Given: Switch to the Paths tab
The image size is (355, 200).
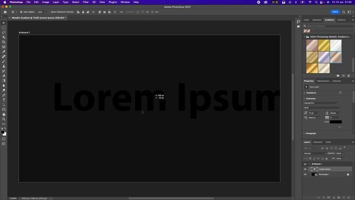Looking at the screenshot, I should click(328, 142).
